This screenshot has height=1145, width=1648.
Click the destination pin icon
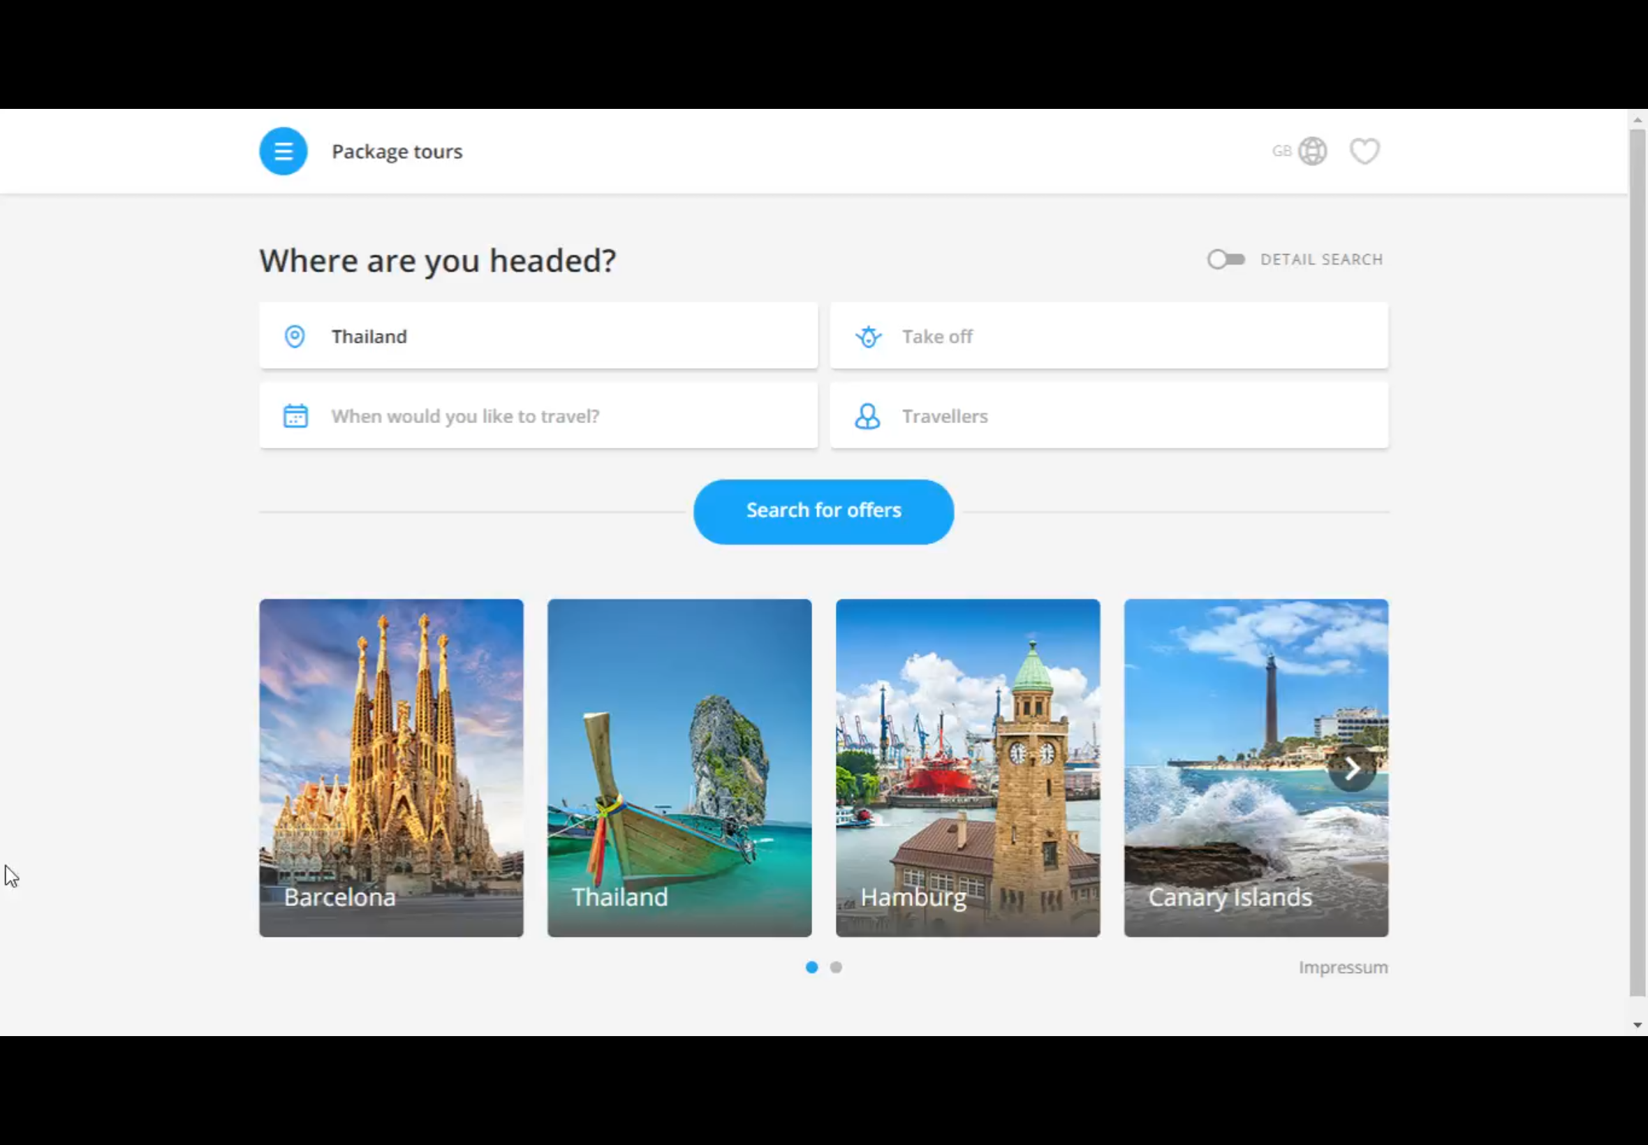point(294,337)
